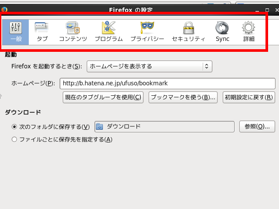
Task: Open the コンテンツ settings panel
Action: coord(73,32)
